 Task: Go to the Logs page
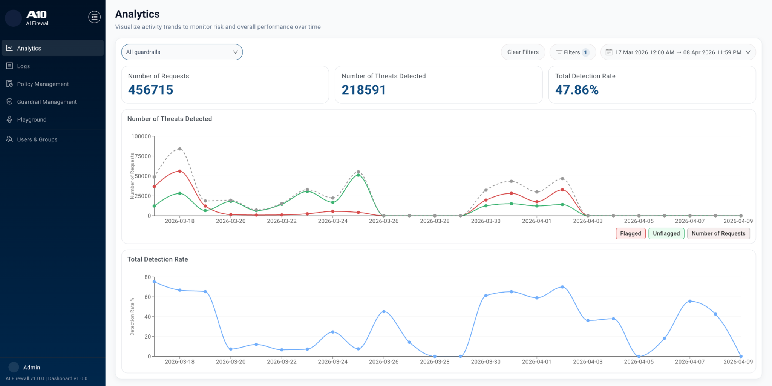coord(23,66)
